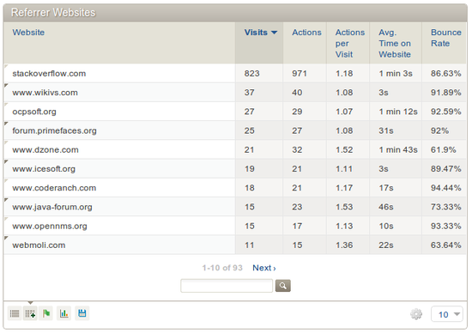Switch to simple table view icon

pos(14,313)
